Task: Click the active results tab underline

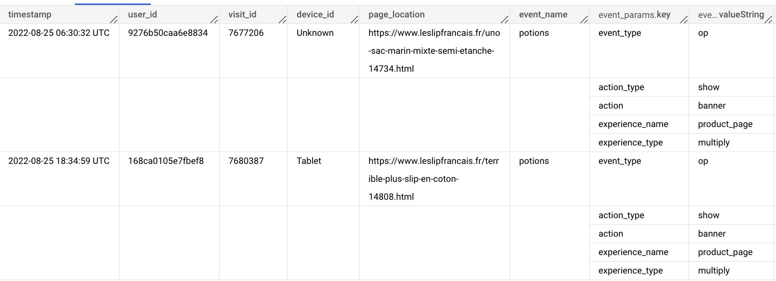Action: coord(113,4)
